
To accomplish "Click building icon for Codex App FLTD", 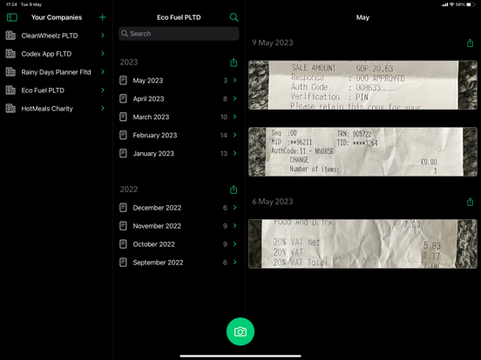I will click(10, 54).
